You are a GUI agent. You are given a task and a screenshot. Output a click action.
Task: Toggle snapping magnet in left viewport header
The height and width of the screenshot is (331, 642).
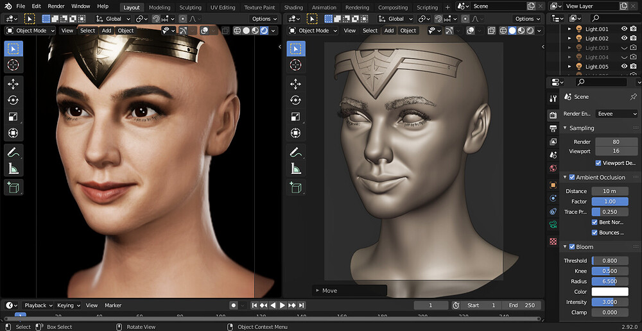click(x=156, y=19)
